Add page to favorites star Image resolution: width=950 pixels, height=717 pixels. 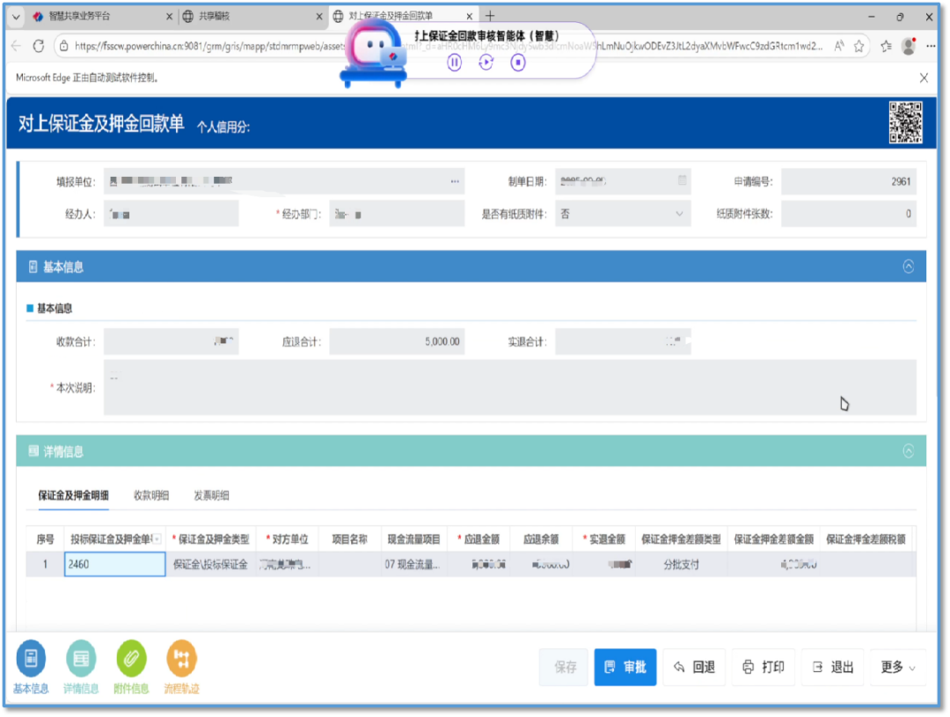pos(859,46)
